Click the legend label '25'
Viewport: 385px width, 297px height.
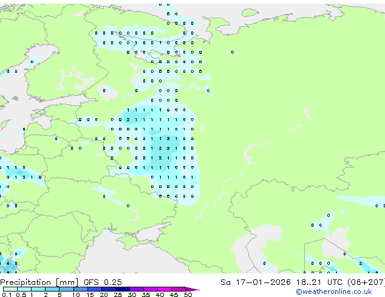click(118, 295)
